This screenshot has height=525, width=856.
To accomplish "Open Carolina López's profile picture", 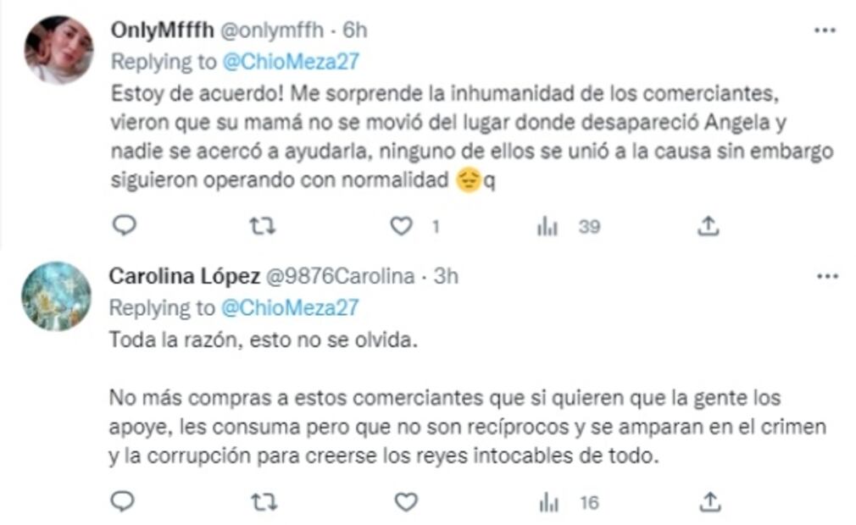I will (x=57, y=296).
